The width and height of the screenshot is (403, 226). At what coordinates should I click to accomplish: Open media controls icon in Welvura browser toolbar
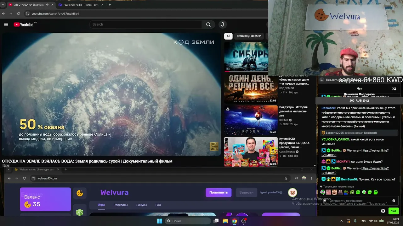click(x=296, y=178)
